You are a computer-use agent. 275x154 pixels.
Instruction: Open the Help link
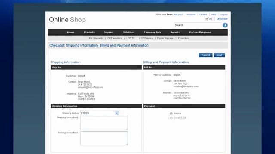click(x=214, y=15)
